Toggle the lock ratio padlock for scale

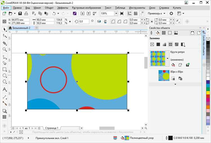(x=70, y=21)
